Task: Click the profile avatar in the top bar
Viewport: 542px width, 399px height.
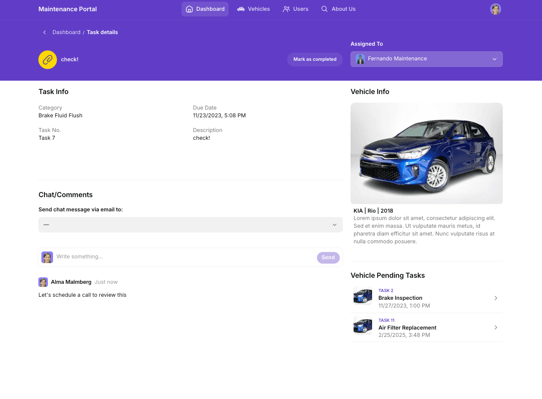Action: [495, 9]
